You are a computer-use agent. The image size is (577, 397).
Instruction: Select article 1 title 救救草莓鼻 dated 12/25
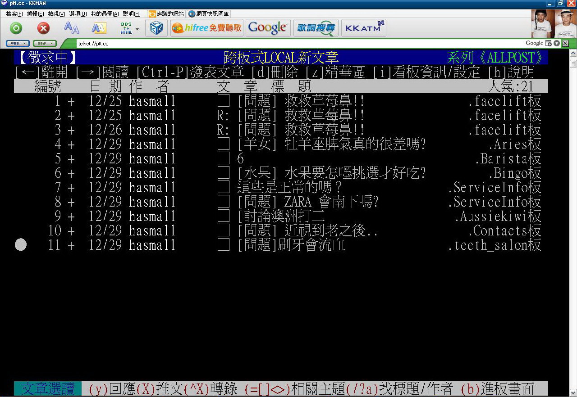(x=301, y=101)
